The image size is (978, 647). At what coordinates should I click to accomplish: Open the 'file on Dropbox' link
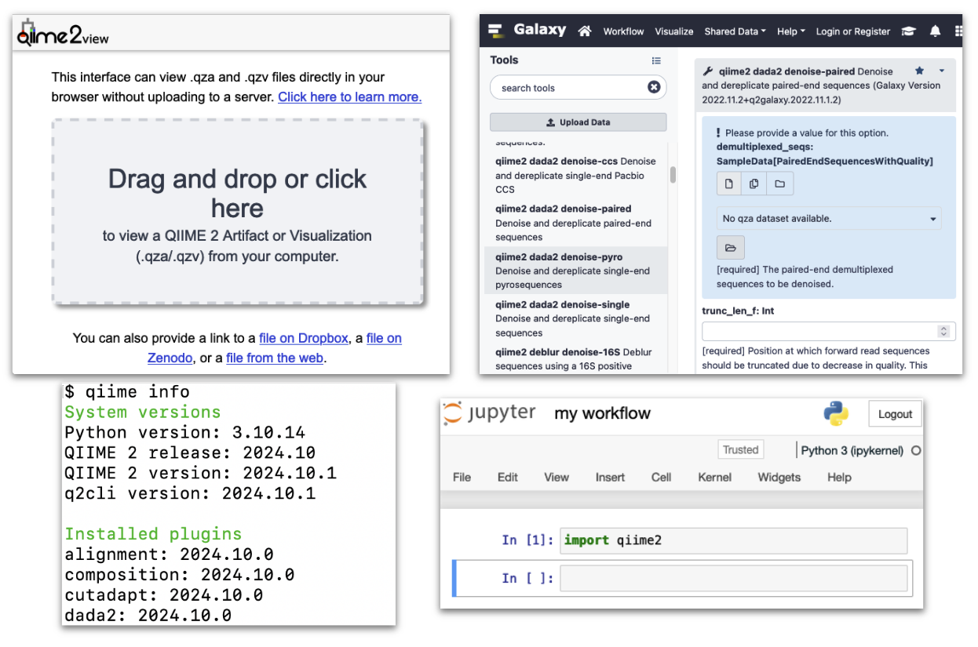tap(304, 338)
